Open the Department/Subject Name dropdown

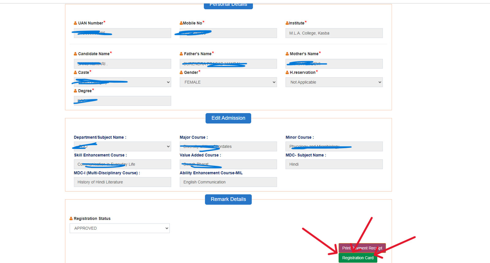click(123, 147)
